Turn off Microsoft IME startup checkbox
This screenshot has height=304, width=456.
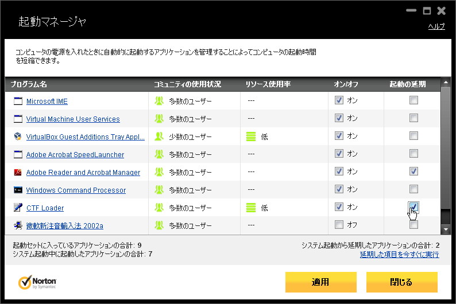(x=339, y=100)
